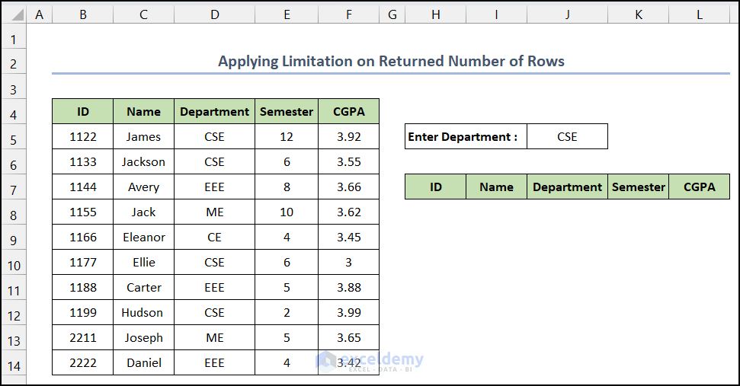The height and width of the screenshot is (386, 740).
Task: Select the ID header cell in left table
Action: (83, 112)
